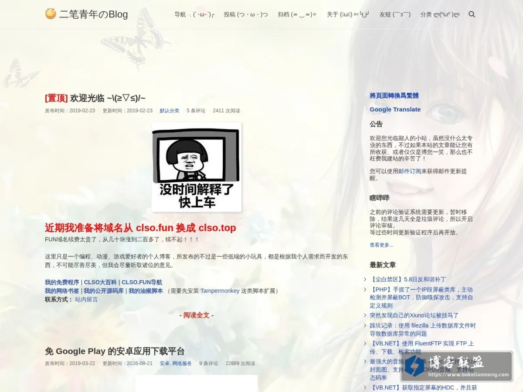View the 9 条评论 comments link
The height and width of the screenshot is (392, 523).
pos(209,363)
